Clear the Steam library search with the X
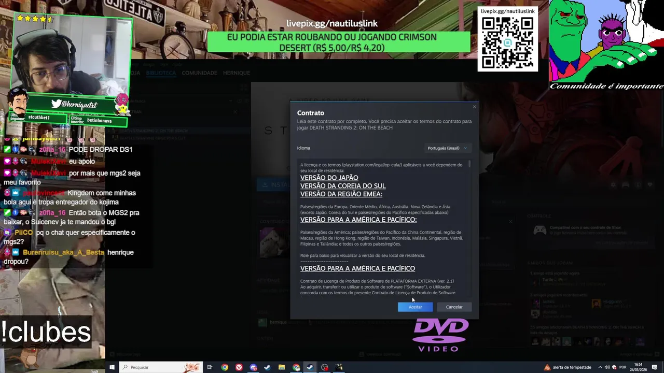 [235, 111]
